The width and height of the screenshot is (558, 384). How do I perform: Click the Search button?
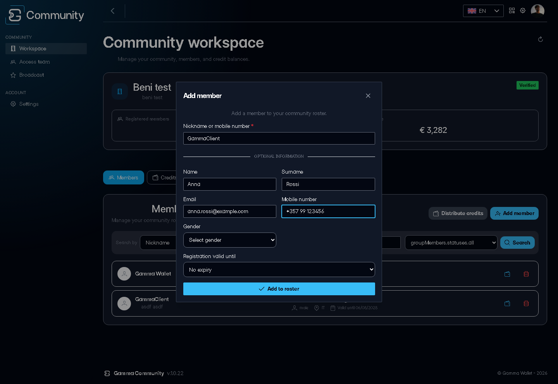[x=517, y=243]
